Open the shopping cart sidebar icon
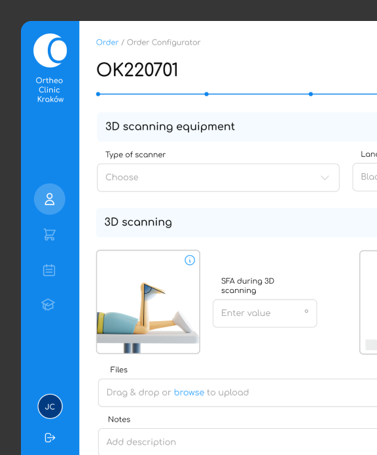This screenshot has height=455, width=377. click(50, 235)
